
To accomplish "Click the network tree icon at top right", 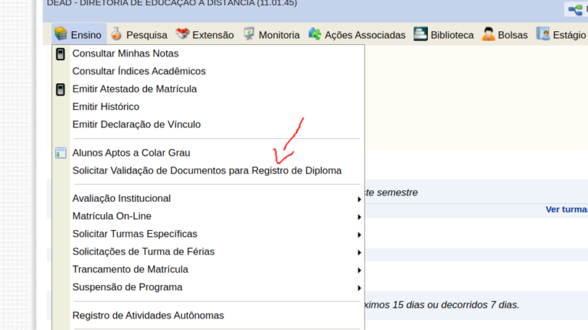I will point(575,9).
